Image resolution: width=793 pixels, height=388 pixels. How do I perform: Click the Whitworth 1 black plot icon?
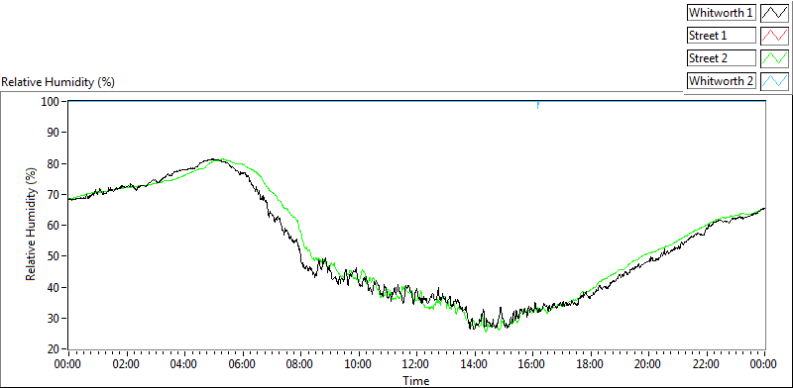click(774, 13)
